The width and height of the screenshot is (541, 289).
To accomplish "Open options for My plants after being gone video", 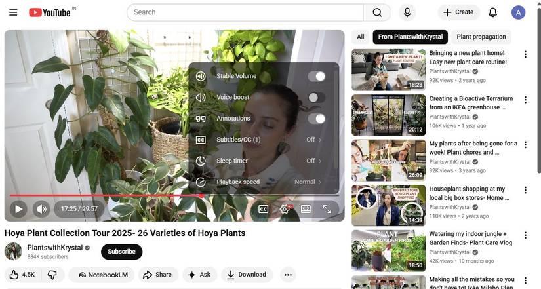I will pos(525,145).
